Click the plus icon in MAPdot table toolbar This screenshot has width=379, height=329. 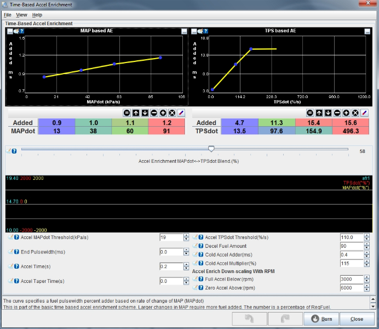point(163,112)
